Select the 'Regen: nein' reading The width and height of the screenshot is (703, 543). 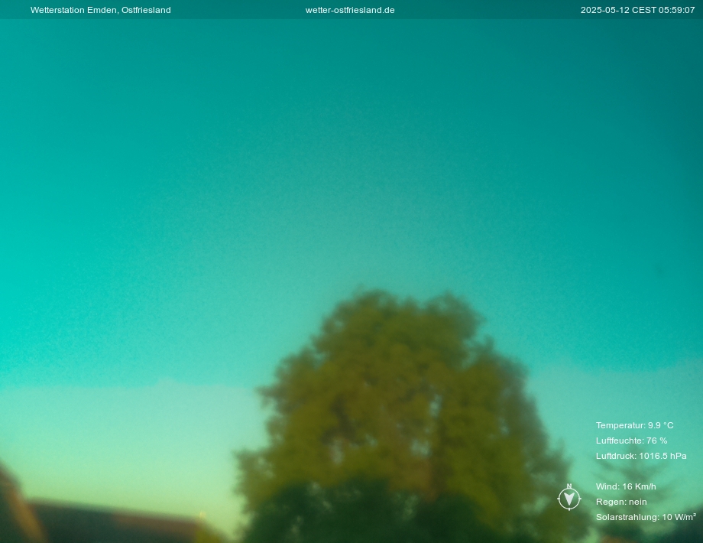[x=621, y=502]
